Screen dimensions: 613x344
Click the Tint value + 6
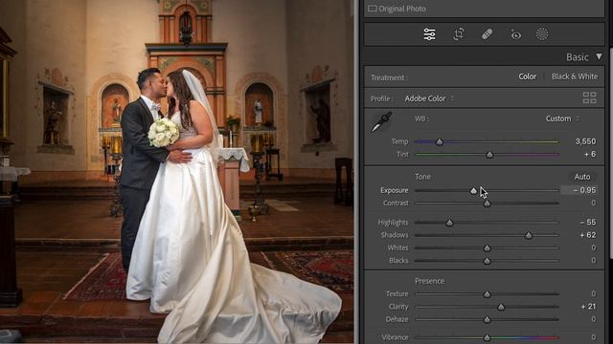590,154
